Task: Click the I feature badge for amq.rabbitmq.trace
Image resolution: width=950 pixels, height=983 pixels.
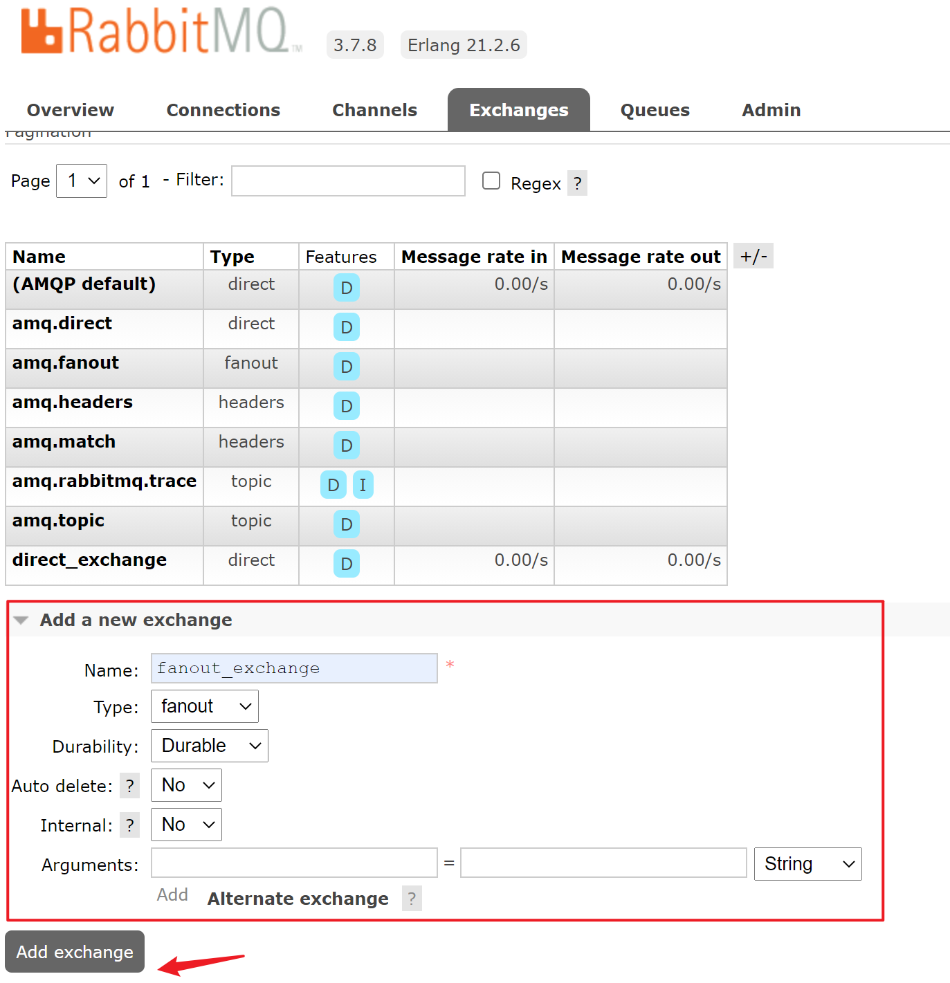Action: pos(363,485)
